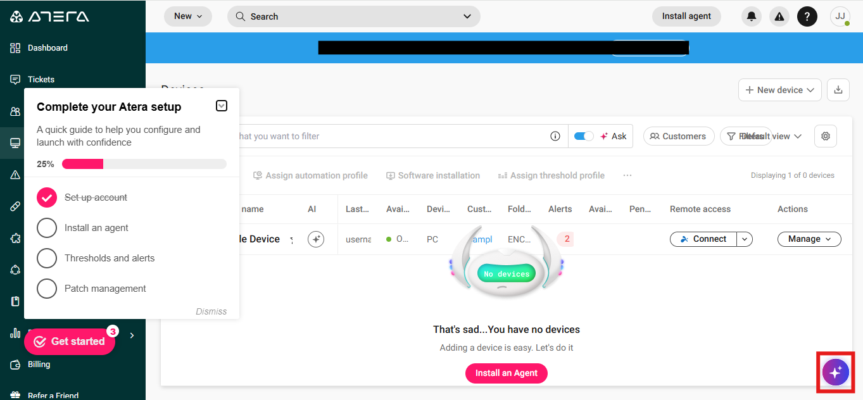The width and height of the screenshot is (863, 400).
Task: Click the 25% setup progress bar
Action: [x=144, y=164]
